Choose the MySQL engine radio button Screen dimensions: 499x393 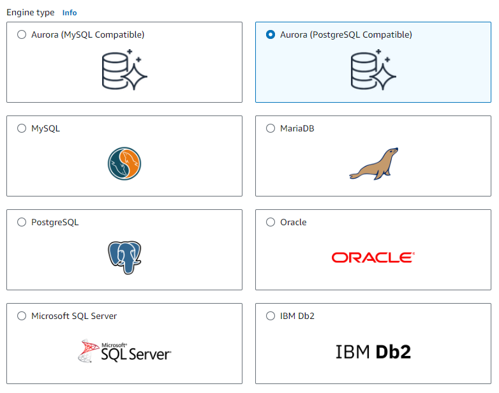pyautogui.click(x=22, y=128)
